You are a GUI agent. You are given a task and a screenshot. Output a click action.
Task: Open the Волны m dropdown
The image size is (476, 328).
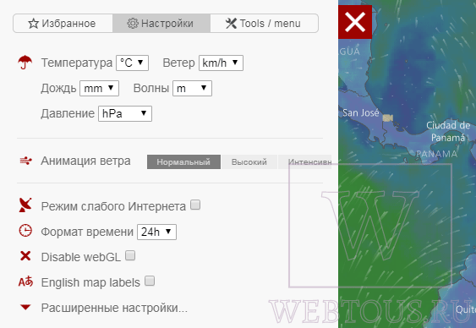(192, 88)
